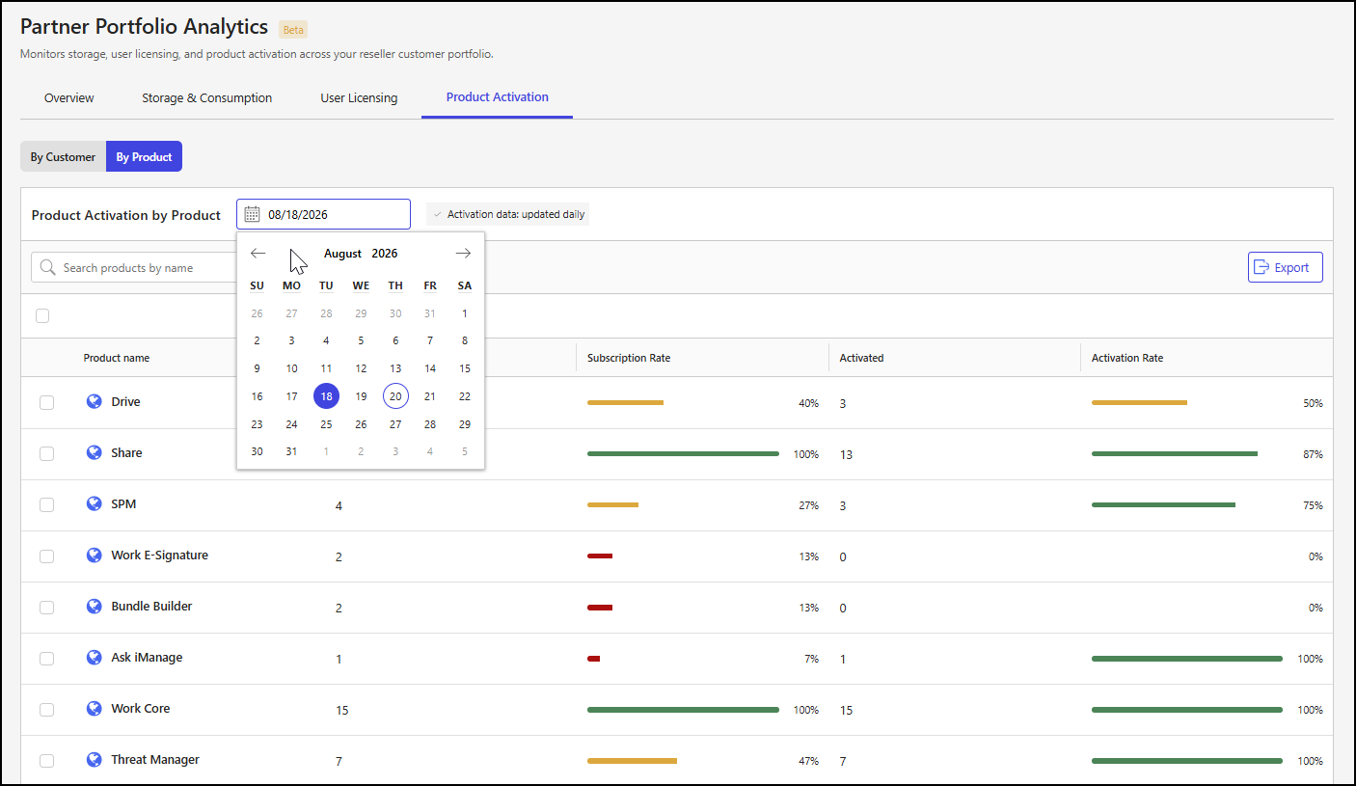This screenshot has width=1356, height=786.
Task: Click the globe icon beside SPM
Action: [94, 503]
